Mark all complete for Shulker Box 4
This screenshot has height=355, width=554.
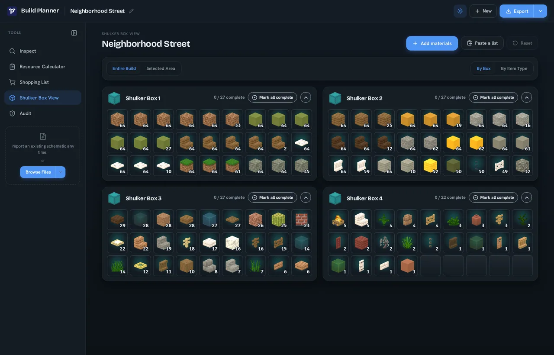(x=493, y=197)
